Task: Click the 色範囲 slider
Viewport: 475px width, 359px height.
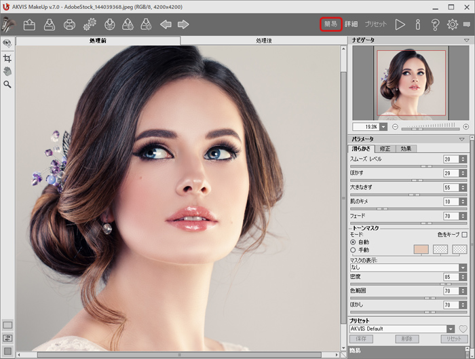Action: 408,298
